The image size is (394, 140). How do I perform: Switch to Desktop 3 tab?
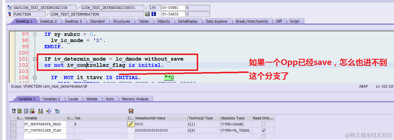click(x=74, y=21)
